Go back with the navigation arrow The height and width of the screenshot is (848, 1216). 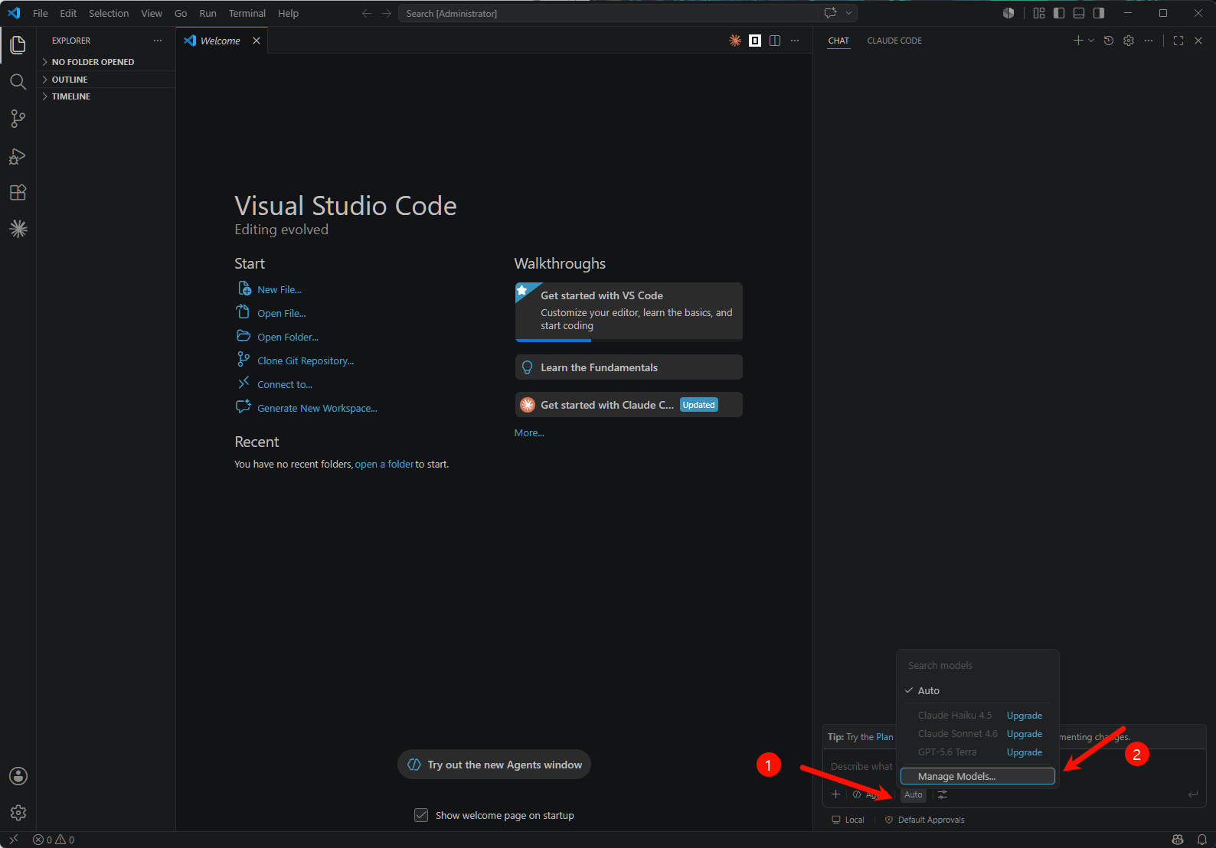click(x=367, y=13)
